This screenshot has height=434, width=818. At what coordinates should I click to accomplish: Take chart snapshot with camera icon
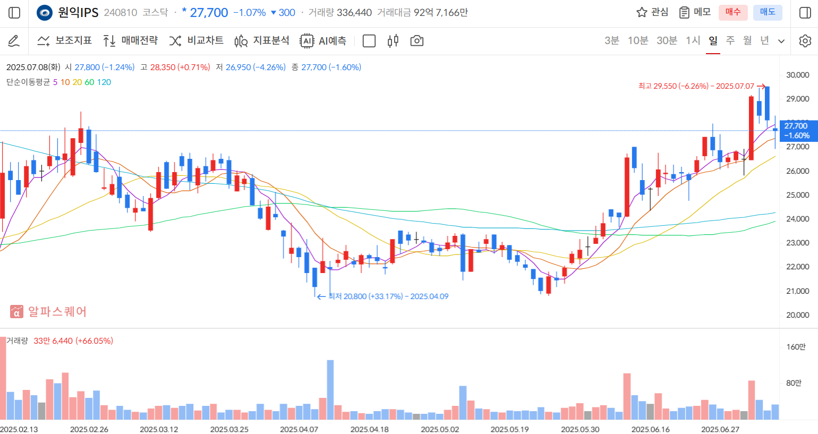417,41
